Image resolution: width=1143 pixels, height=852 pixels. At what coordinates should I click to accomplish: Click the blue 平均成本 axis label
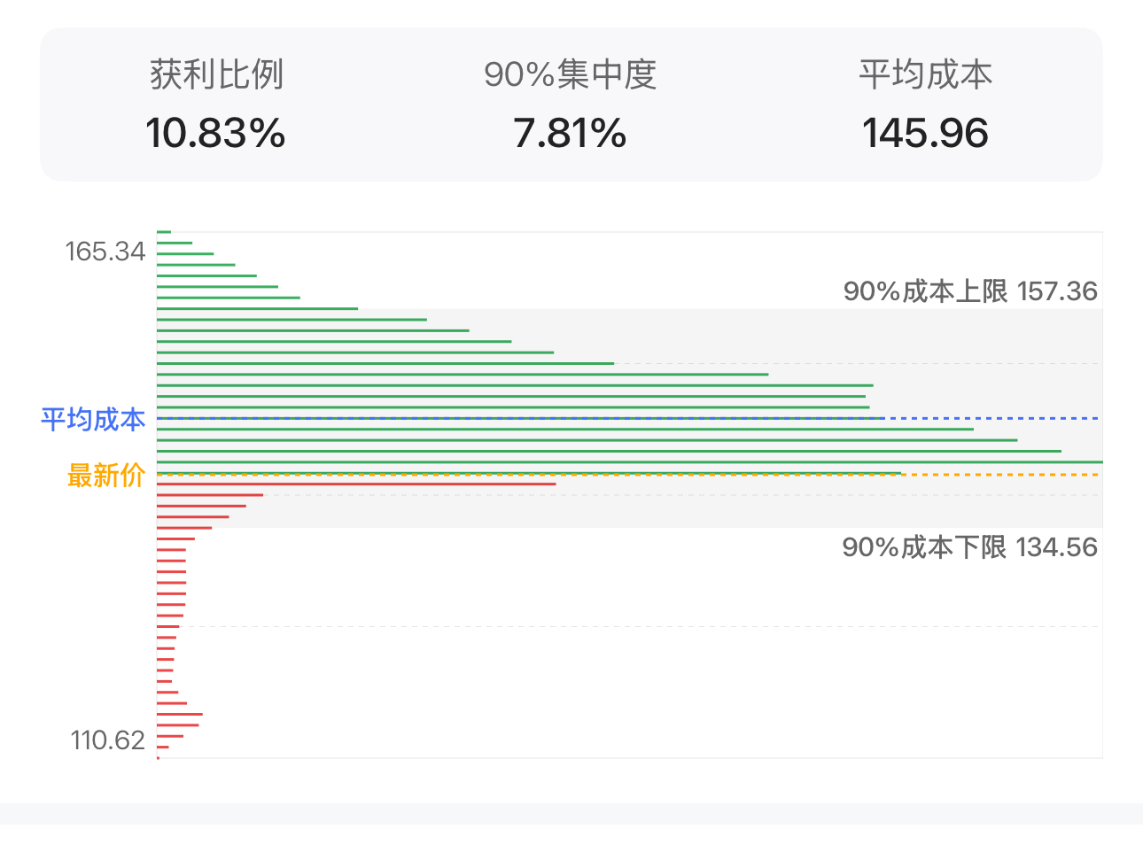[93, 419]
